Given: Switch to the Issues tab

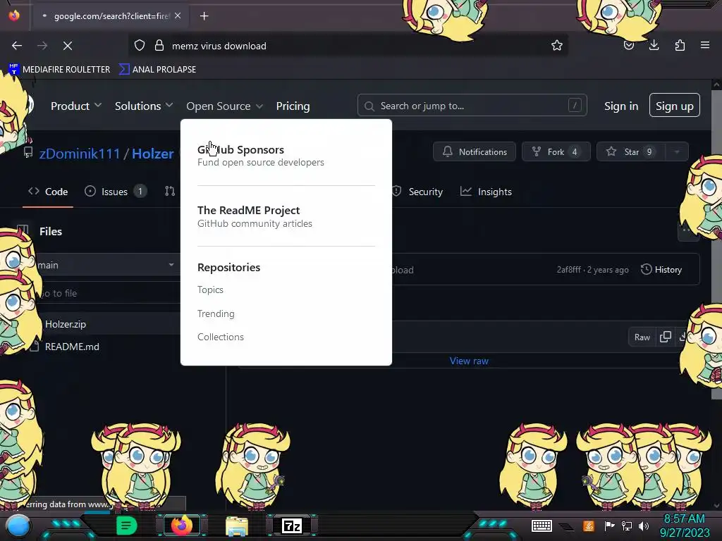Looking at the screenshot, I should 116,192.
